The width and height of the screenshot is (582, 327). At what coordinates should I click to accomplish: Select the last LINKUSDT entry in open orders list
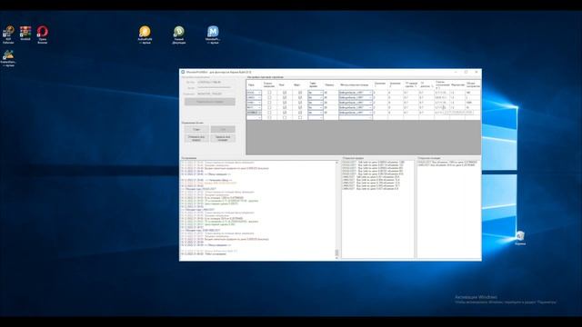pos(370,189)
